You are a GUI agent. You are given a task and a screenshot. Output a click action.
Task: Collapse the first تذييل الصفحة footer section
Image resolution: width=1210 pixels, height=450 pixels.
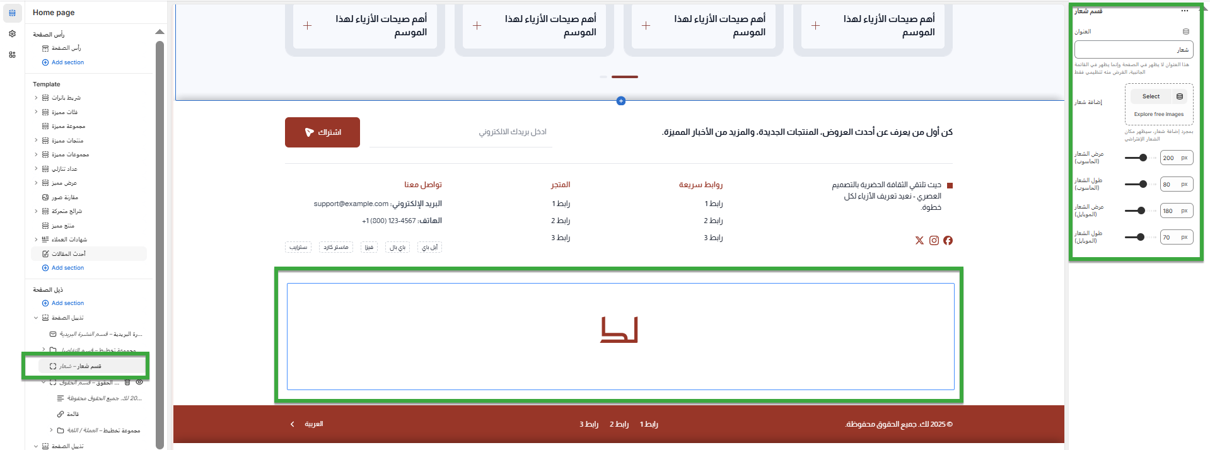click(36, 318)
